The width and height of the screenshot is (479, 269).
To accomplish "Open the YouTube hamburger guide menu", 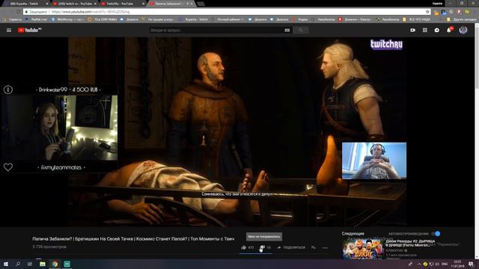I will point(9,30).
